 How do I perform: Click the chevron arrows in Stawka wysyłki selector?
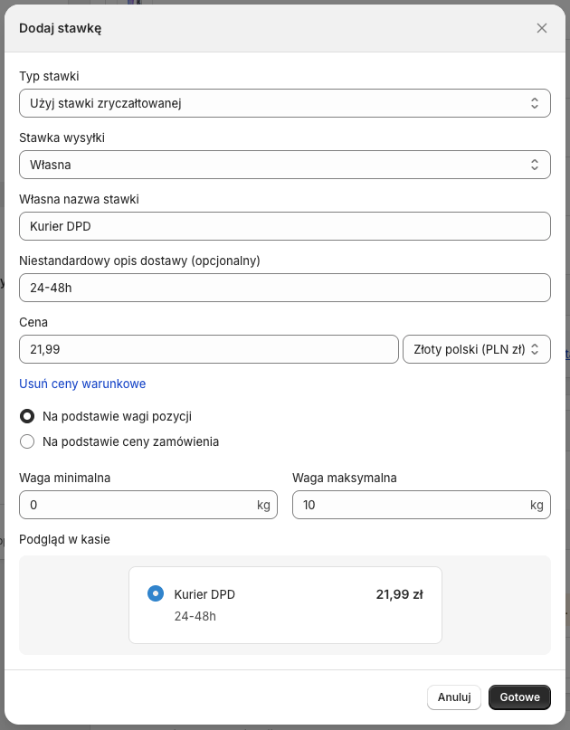[x=534, y=165]
